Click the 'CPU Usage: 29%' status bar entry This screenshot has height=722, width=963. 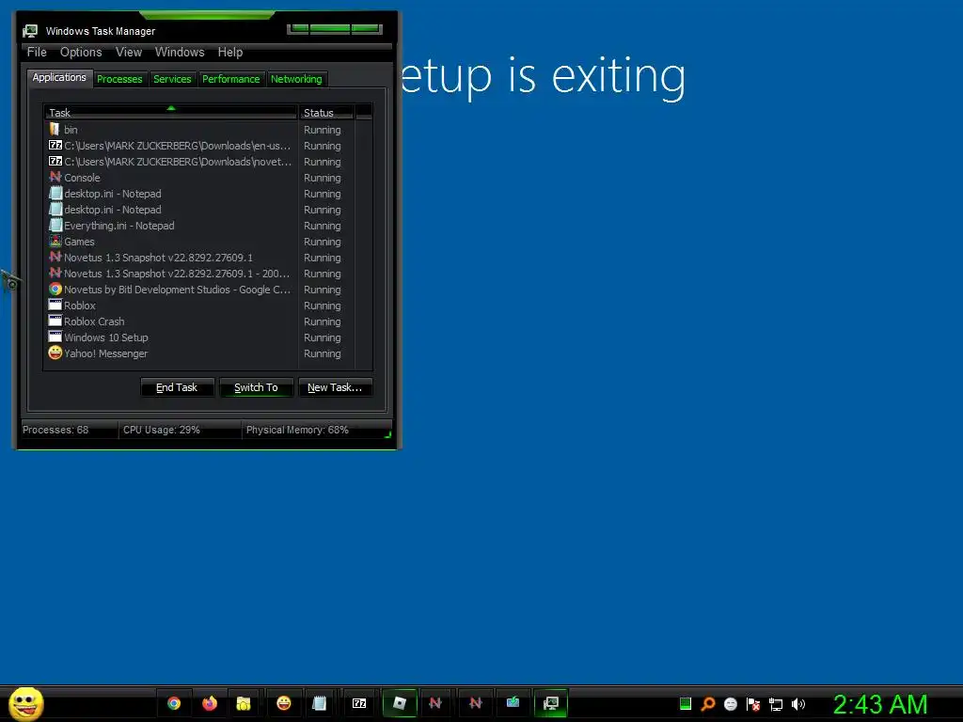pyautogui.click(x=162, y=430)
